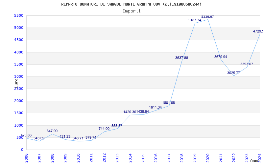263x164 pixels.
Task: Select data label 3393.07
Action: [x=247, y=64]
